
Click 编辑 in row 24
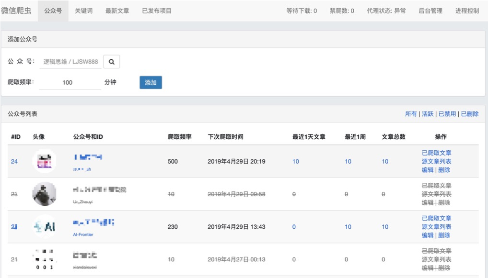point(428,170)
